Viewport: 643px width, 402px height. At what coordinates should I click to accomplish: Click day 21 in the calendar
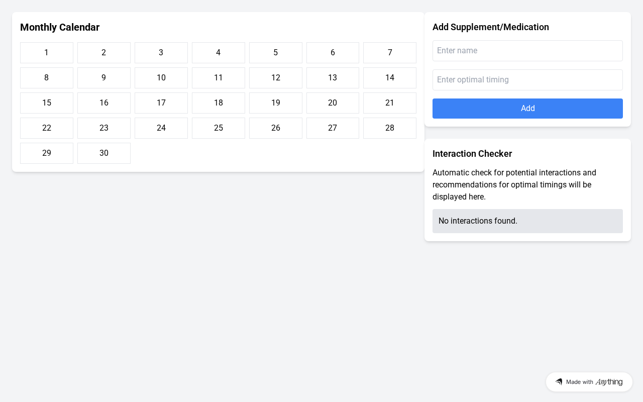(390, 103)
